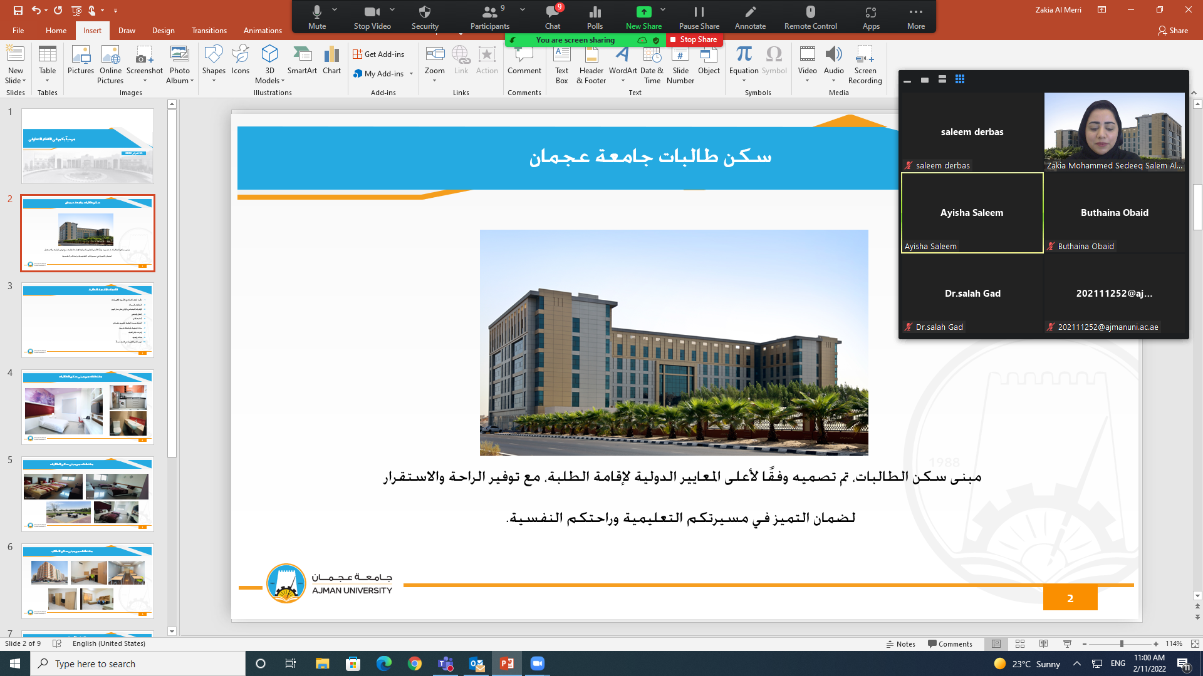Click the red Stop Share button
This screenshot has width=1203, height=676.
click(694, 39)
